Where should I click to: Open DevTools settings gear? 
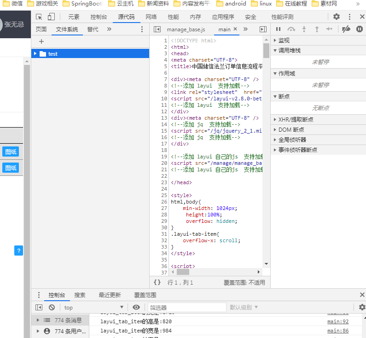[337, 17]
